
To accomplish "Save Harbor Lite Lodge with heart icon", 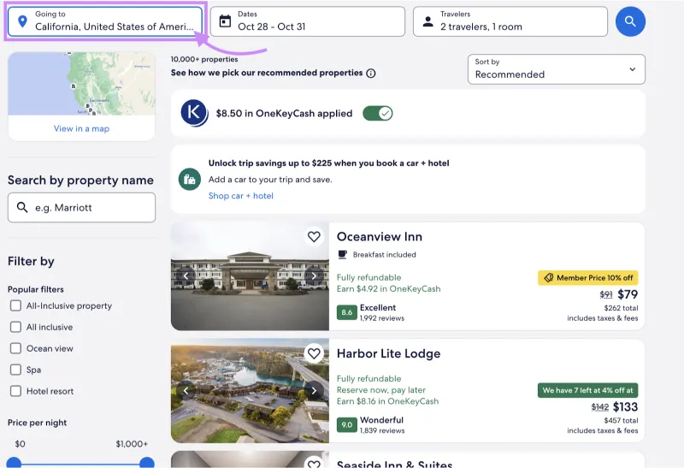I will (x=314, y=353).
